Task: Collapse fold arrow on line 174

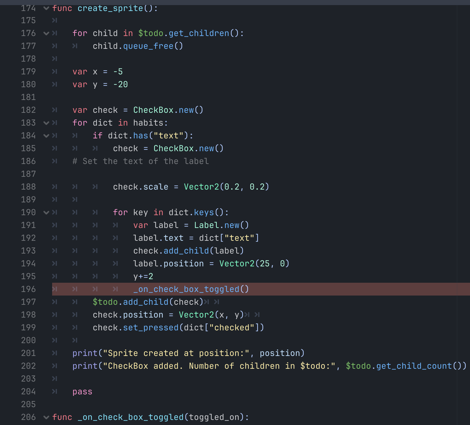Action: tap(46, 8)
